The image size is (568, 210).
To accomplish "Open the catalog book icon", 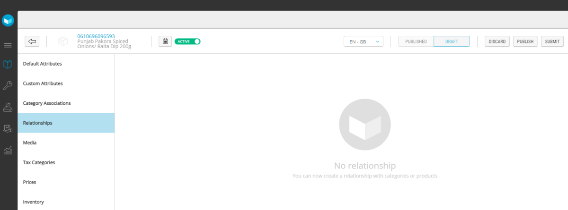I will pyautogui.click(x=8, y=65).
